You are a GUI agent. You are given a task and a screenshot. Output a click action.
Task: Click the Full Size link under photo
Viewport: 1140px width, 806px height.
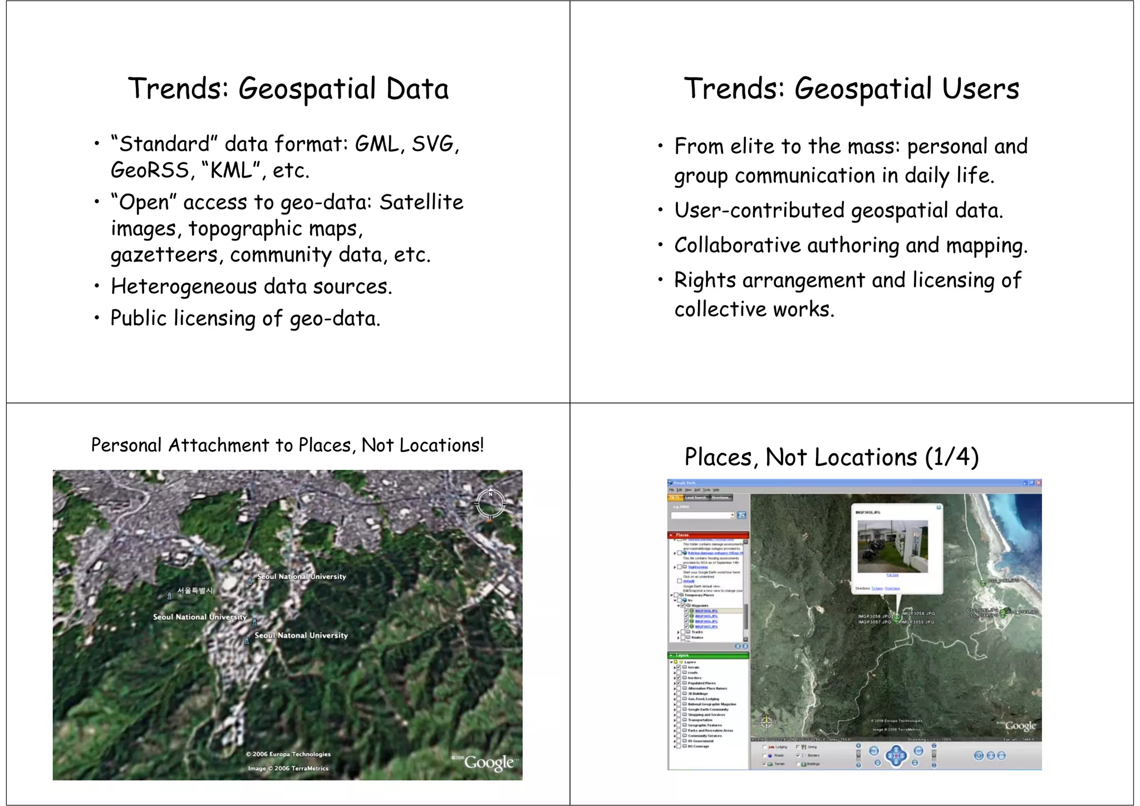pyautogui.click(x=892, y=575)
